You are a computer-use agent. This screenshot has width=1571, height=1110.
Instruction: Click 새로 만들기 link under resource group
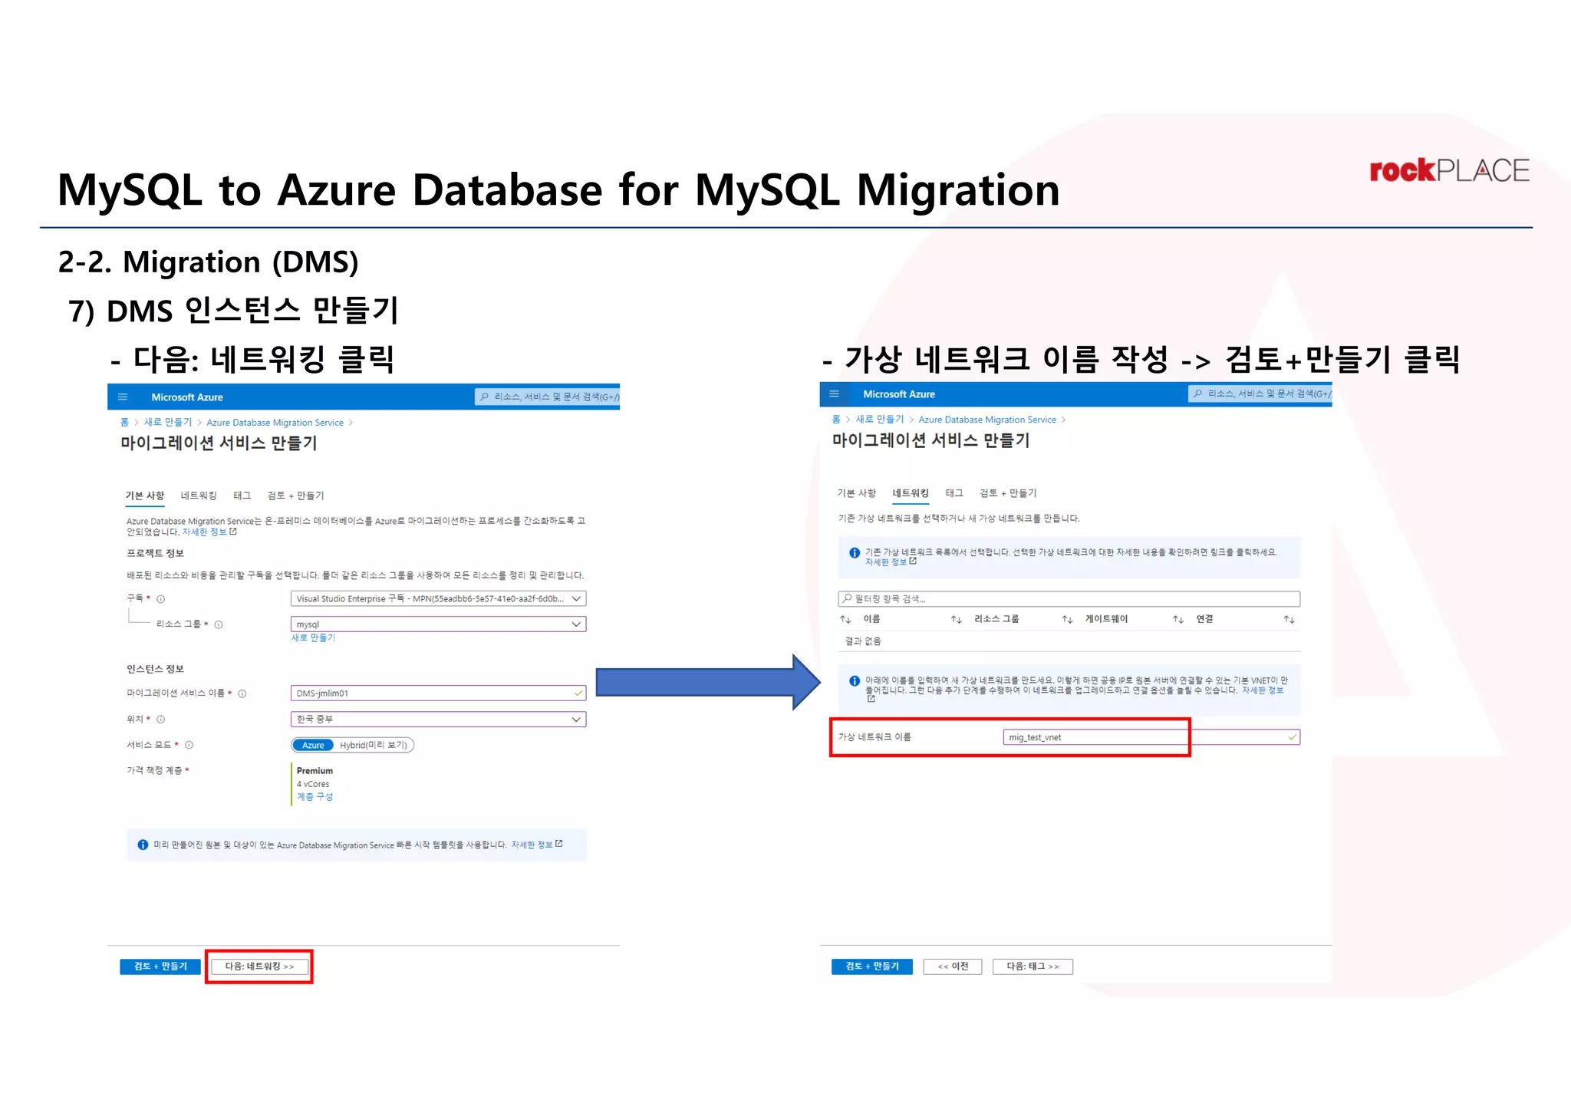[313, 637]
